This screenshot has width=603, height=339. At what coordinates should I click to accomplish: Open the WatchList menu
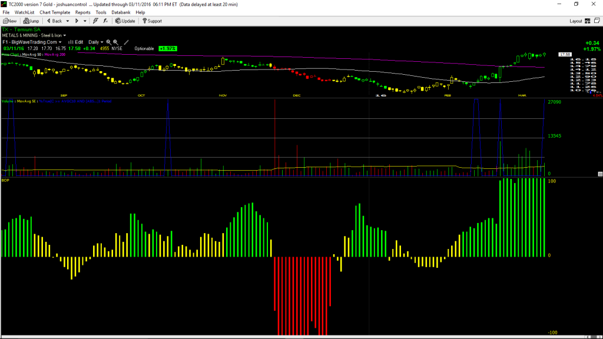click(24, 12)
